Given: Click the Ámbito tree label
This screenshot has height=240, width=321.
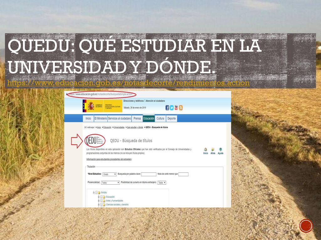Looking at the screenshot, I should coord(104,192).
